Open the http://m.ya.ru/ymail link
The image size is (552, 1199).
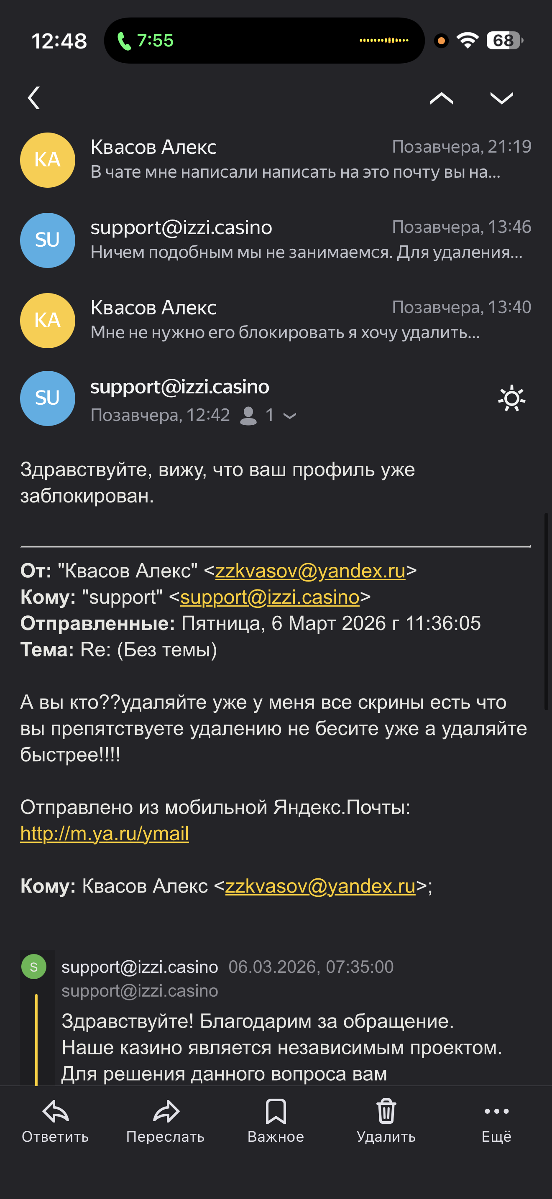pos(105,834)
